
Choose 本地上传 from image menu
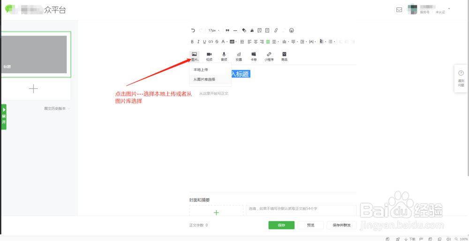point(210,70)
